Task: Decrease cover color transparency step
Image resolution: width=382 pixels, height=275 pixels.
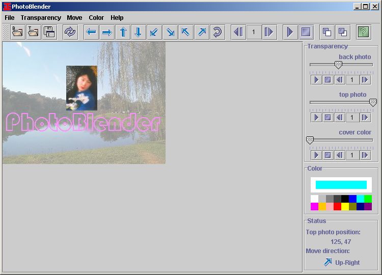Action: [x=340, y=155]
